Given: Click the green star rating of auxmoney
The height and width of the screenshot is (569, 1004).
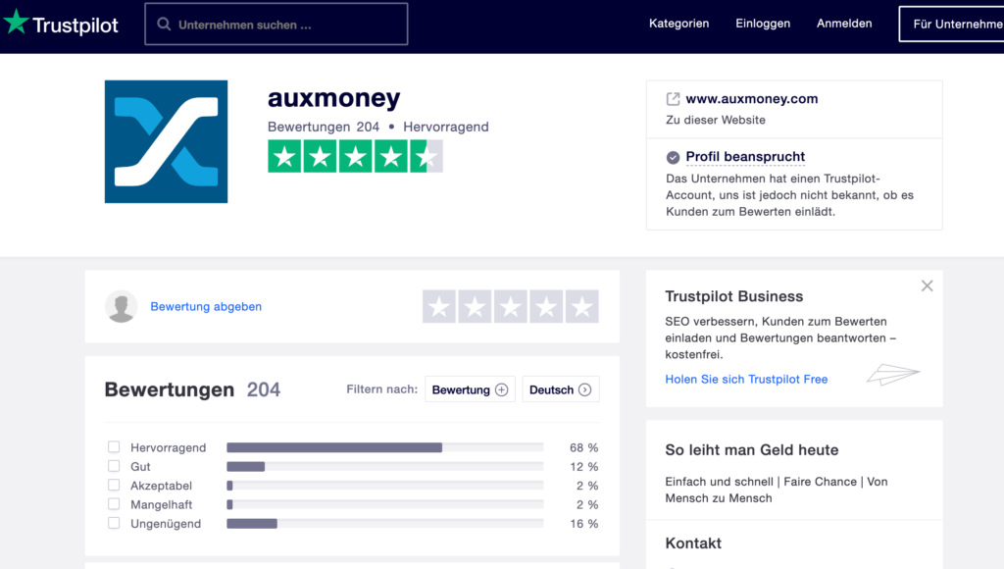Looking at the screenshot, I should pyautogui.click(x=355, y=156).
